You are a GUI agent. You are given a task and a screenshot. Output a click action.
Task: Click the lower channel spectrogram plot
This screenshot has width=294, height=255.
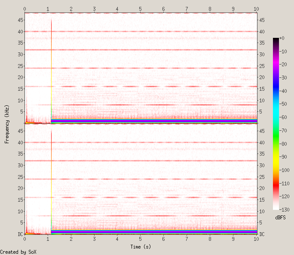[141, 179]
